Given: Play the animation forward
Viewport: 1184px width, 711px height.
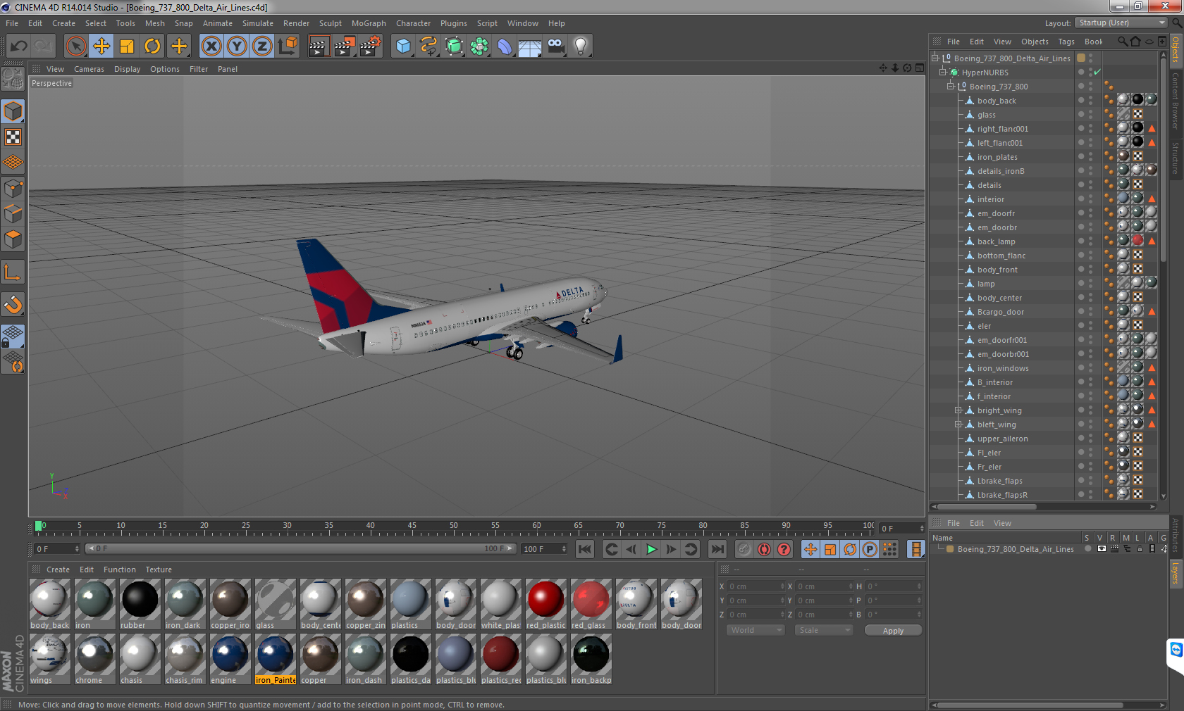Looking at the screenshot, I should tap(651, 549).
